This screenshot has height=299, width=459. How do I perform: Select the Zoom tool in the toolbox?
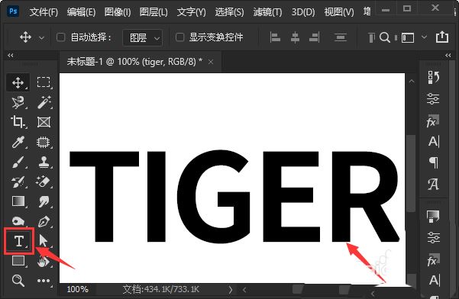pyautogui.click(x=18, y=281)
